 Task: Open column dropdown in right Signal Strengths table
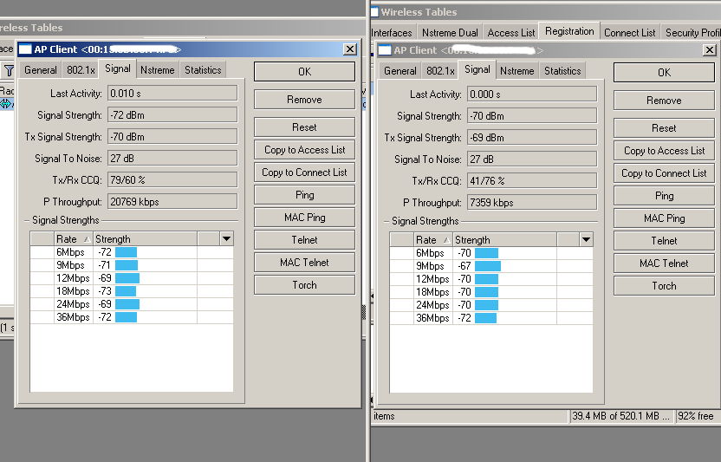pos(586,240)
